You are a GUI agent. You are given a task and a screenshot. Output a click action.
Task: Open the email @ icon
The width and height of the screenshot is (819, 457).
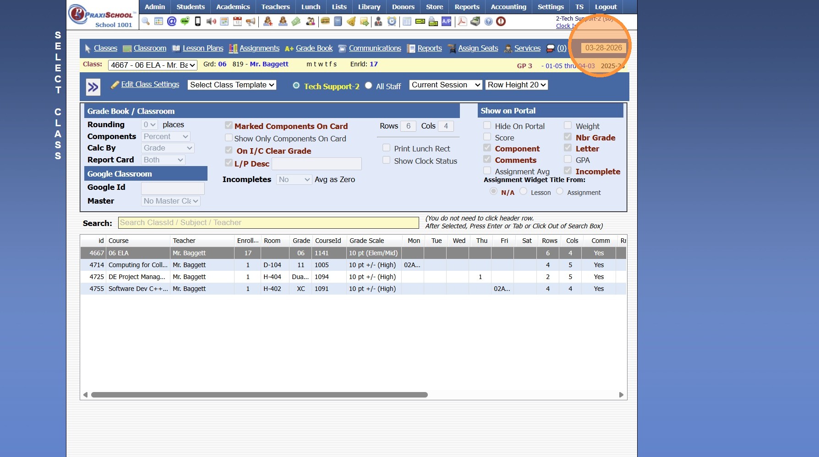172,21
